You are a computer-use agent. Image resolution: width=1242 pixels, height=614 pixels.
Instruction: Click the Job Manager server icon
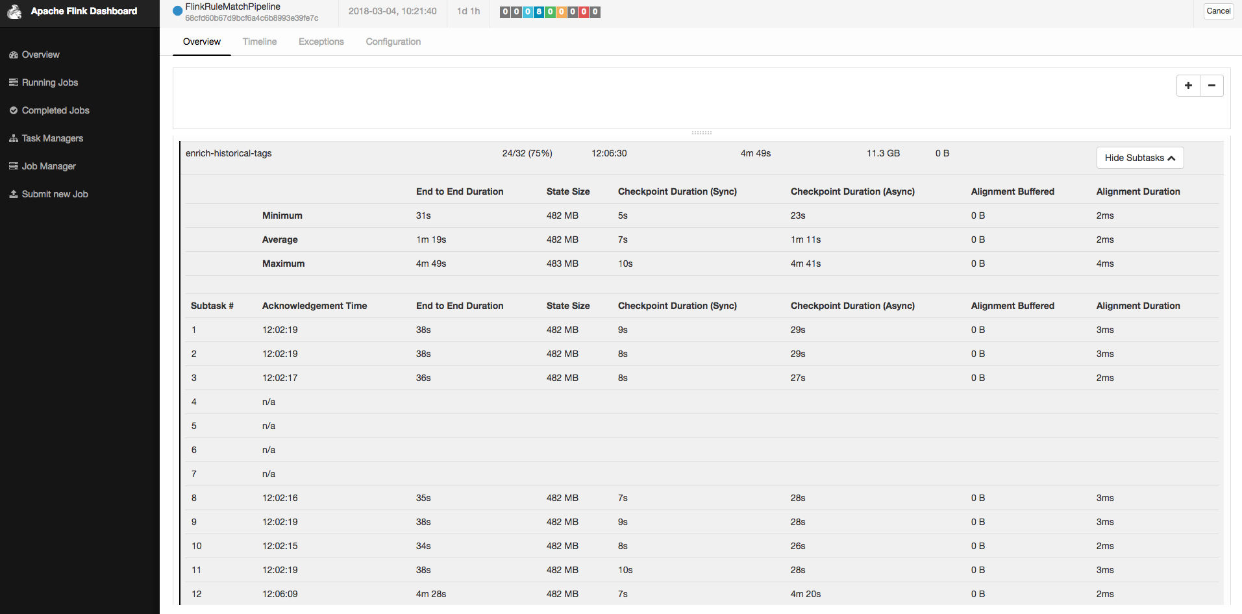click(x=14, y=166)
